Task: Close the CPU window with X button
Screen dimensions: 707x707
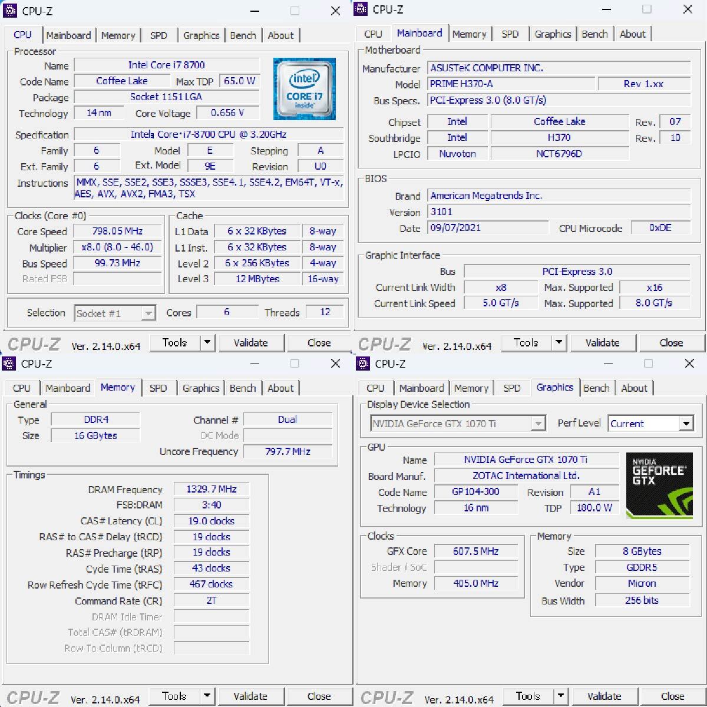Action: 335,11
